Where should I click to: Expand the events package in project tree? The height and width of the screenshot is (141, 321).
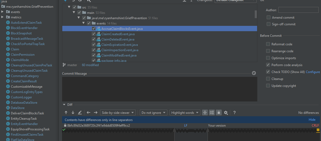point(2,12)
